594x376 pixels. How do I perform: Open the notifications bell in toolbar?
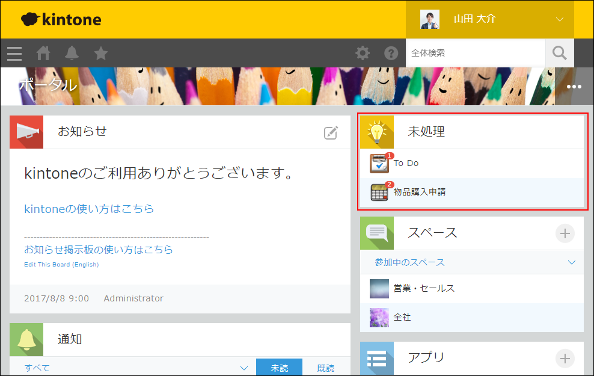(x=72, y=54)
